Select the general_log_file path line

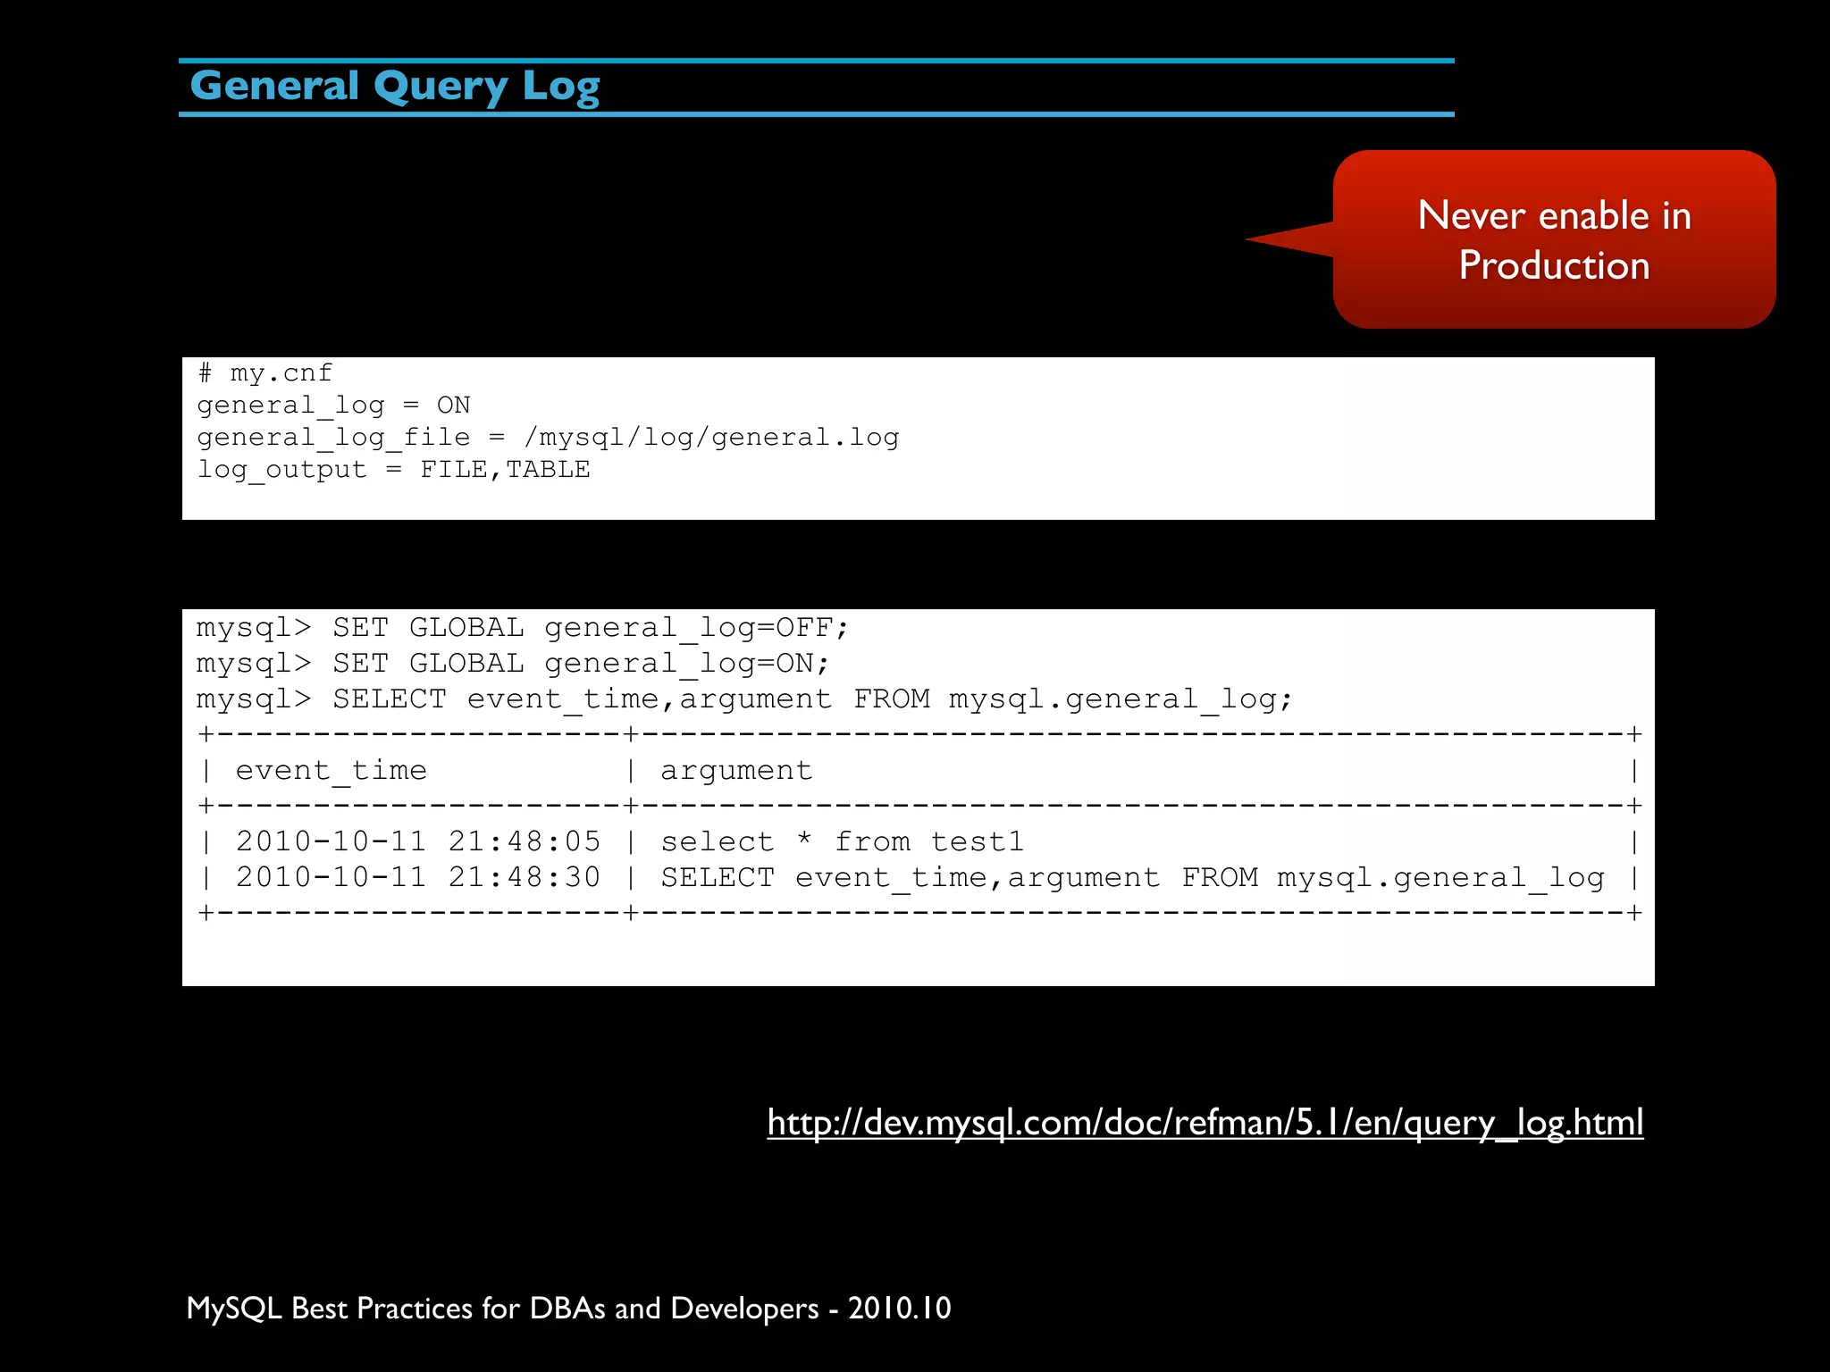[x=548, y=438]
